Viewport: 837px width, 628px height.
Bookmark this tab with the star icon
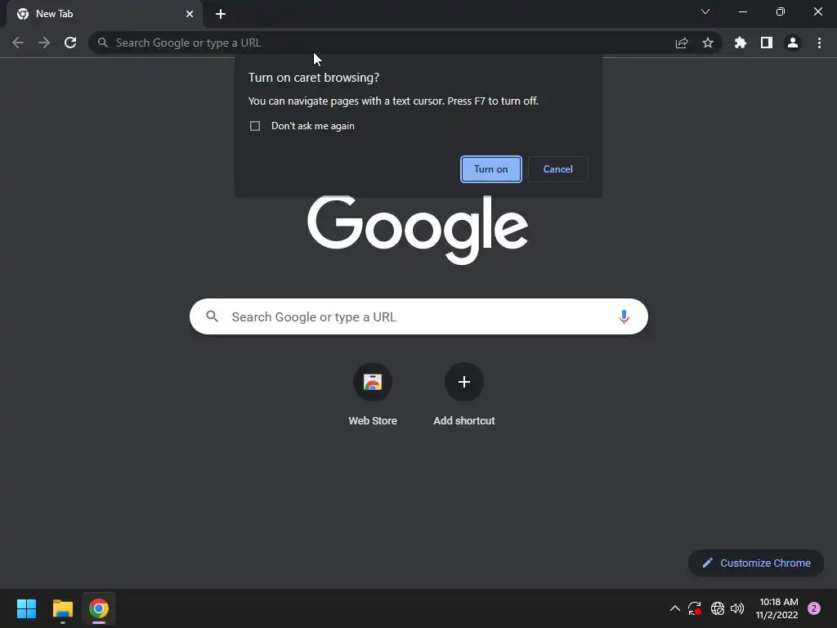tap(708, 43)
